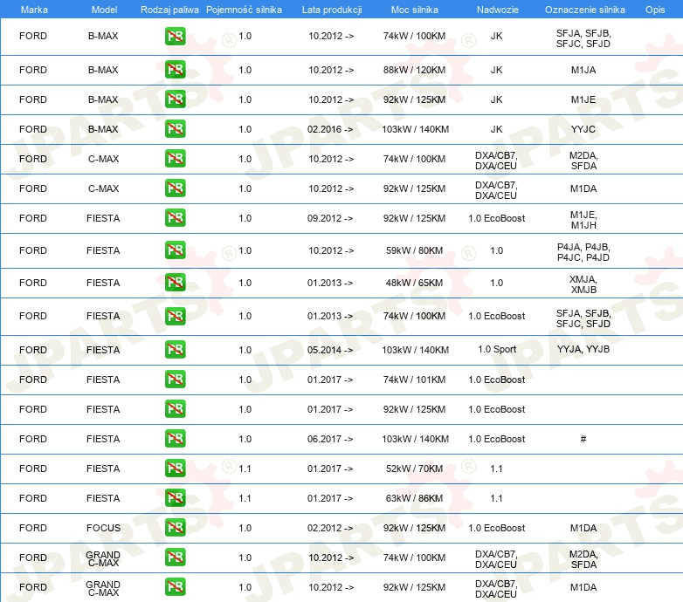Click the fuel icon for FIESTA 63kW / 86KM

pos(175,498)
